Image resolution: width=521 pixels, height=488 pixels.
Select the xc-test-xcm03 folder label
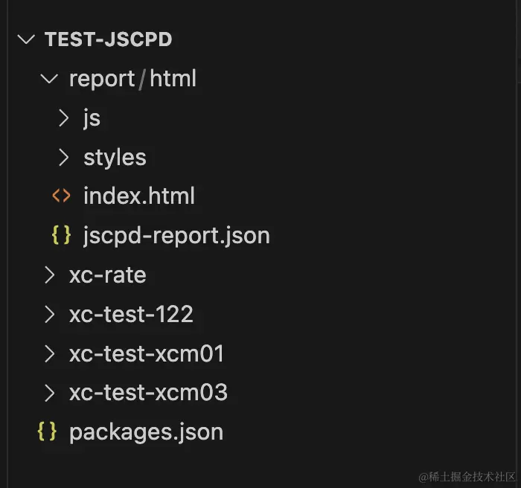pos(148,393)
